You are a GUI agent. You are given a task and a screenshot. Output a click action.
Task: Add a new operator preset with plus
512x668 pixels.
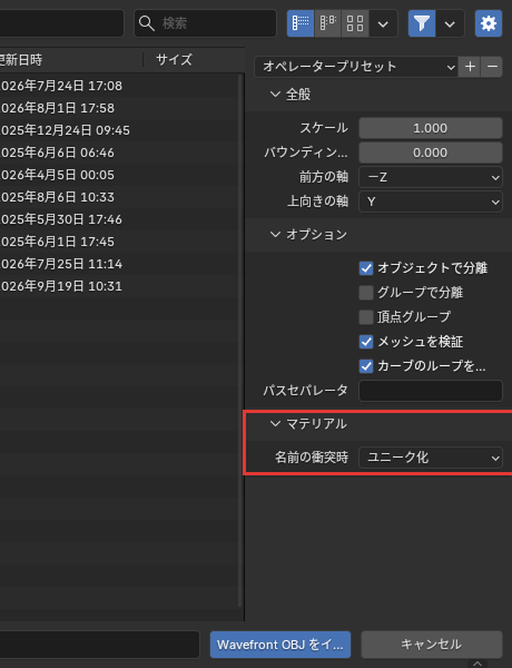pos(470,67)
